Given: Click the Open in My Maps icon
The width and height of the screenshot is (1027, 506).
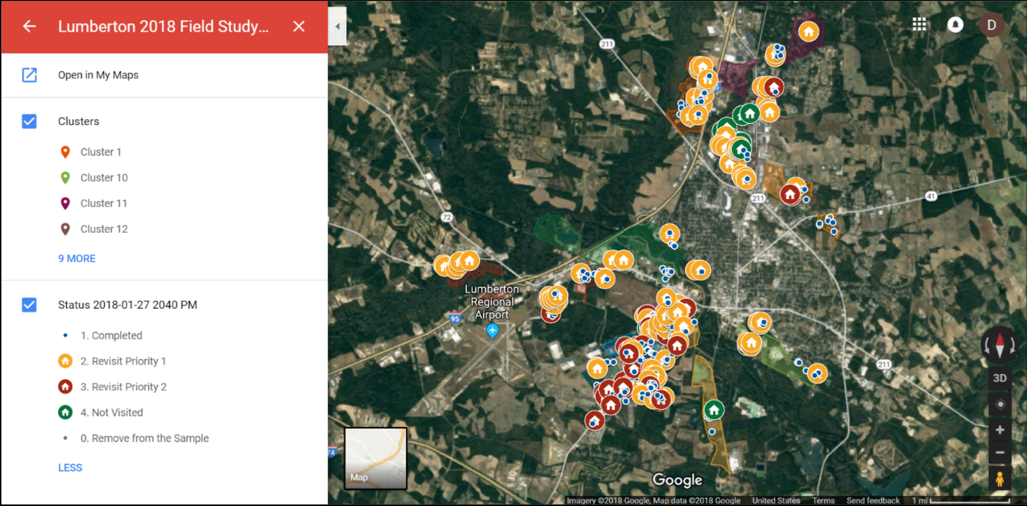Looking at the screenshot, I should pyautogui.click(x=29, y=75).
